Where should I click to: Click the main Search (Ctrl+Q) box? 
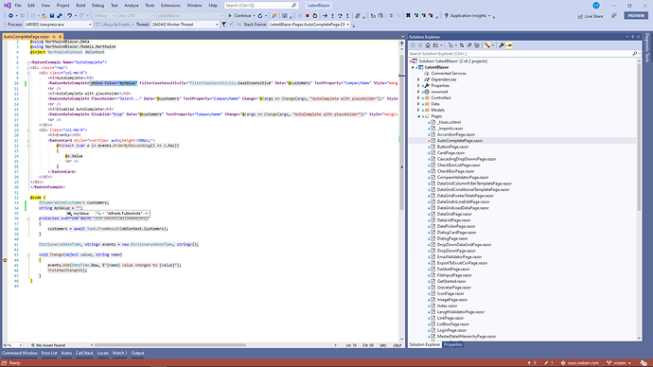pos(260,6)
